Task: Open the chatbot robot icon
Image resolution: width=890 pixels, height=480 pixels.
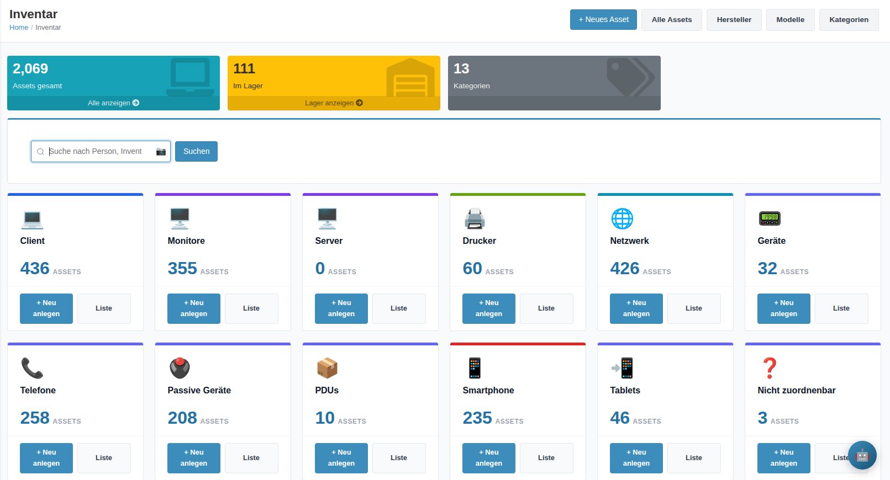Action: 862,455
